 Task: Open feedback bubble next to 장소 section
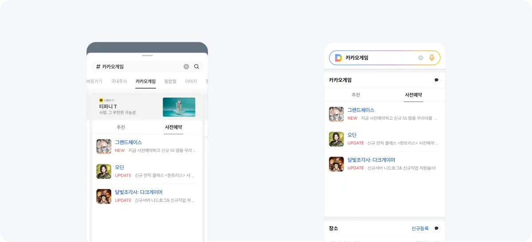point(436,228)
